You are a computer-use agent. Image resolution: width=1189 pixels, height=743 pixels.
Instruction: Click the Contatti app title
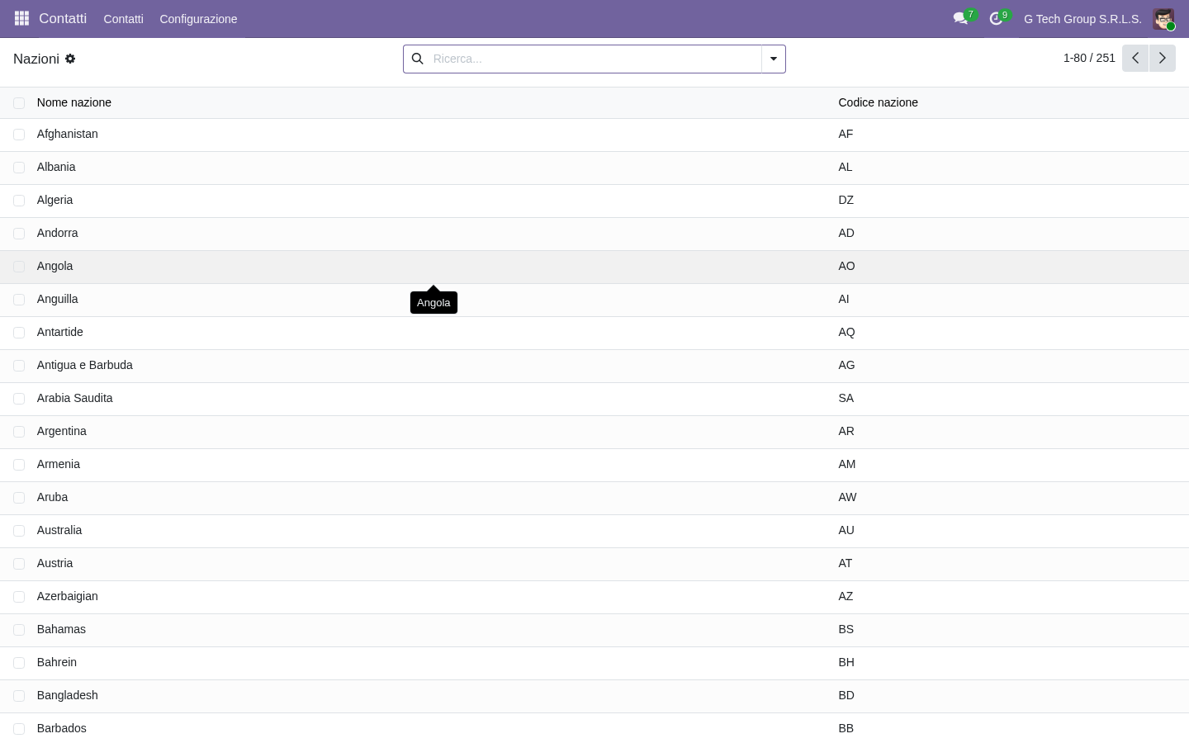[63, 18]
